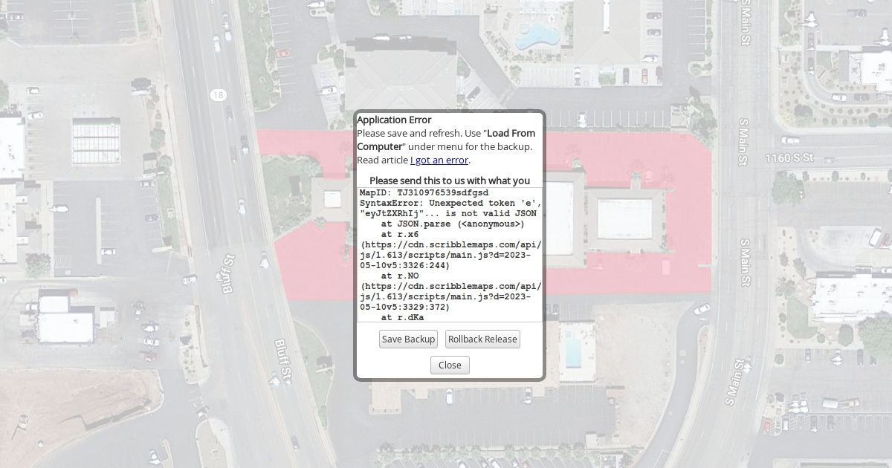Click the Bluff St label nearest the Route 18 shield
The height and width of the screenshot is (468, 892).
(x=227, y=274)
